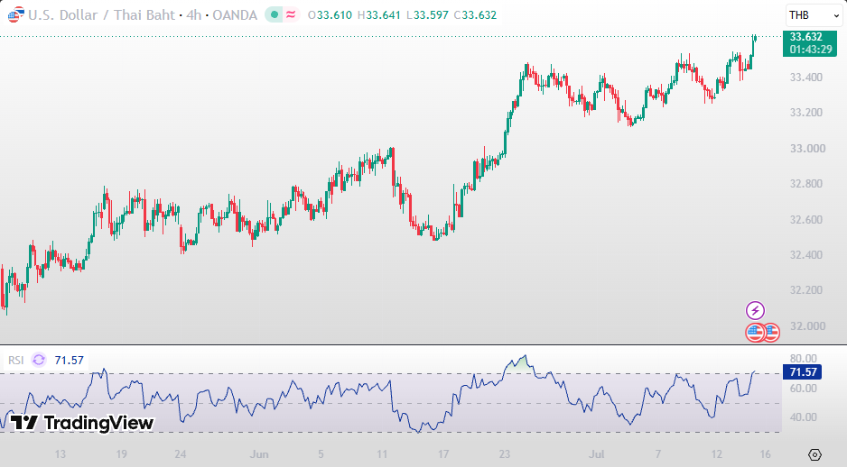Viewport: 847px width, 467px height.
Task: Click the TradingView logo link
Action: pos(82,423)
